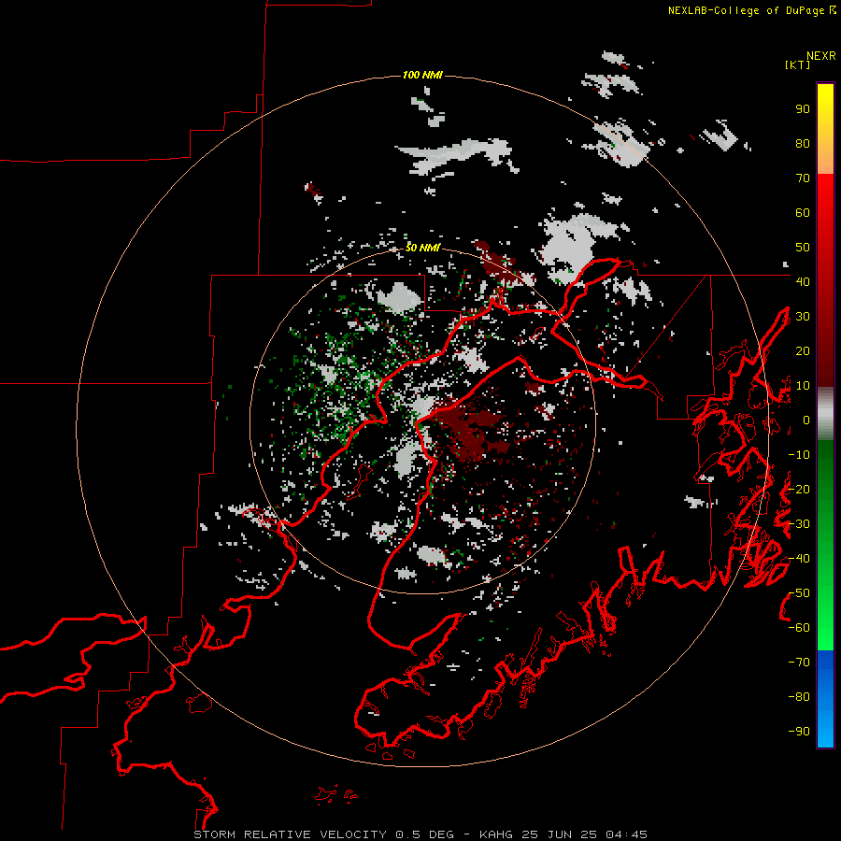The width and height of the screenshot is (841, 841).
Task: Click the positive 40 knot scale label
Action: (803, 281)
